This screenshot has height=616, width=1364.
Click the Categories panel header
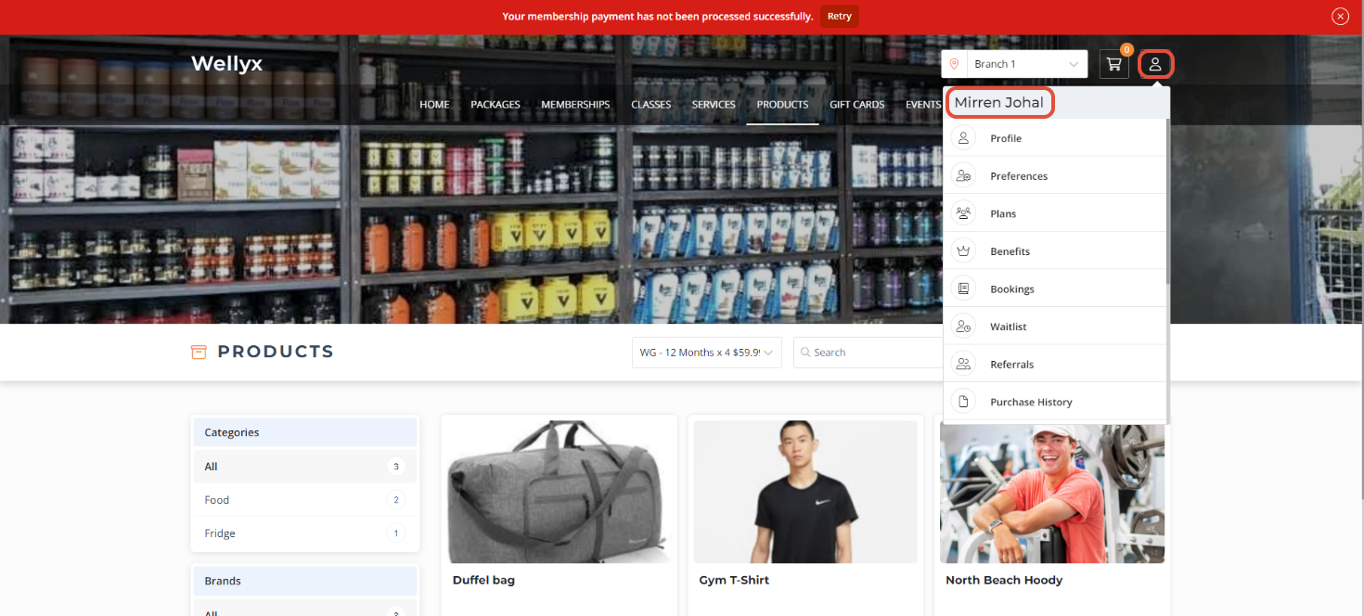coord(305,432)
